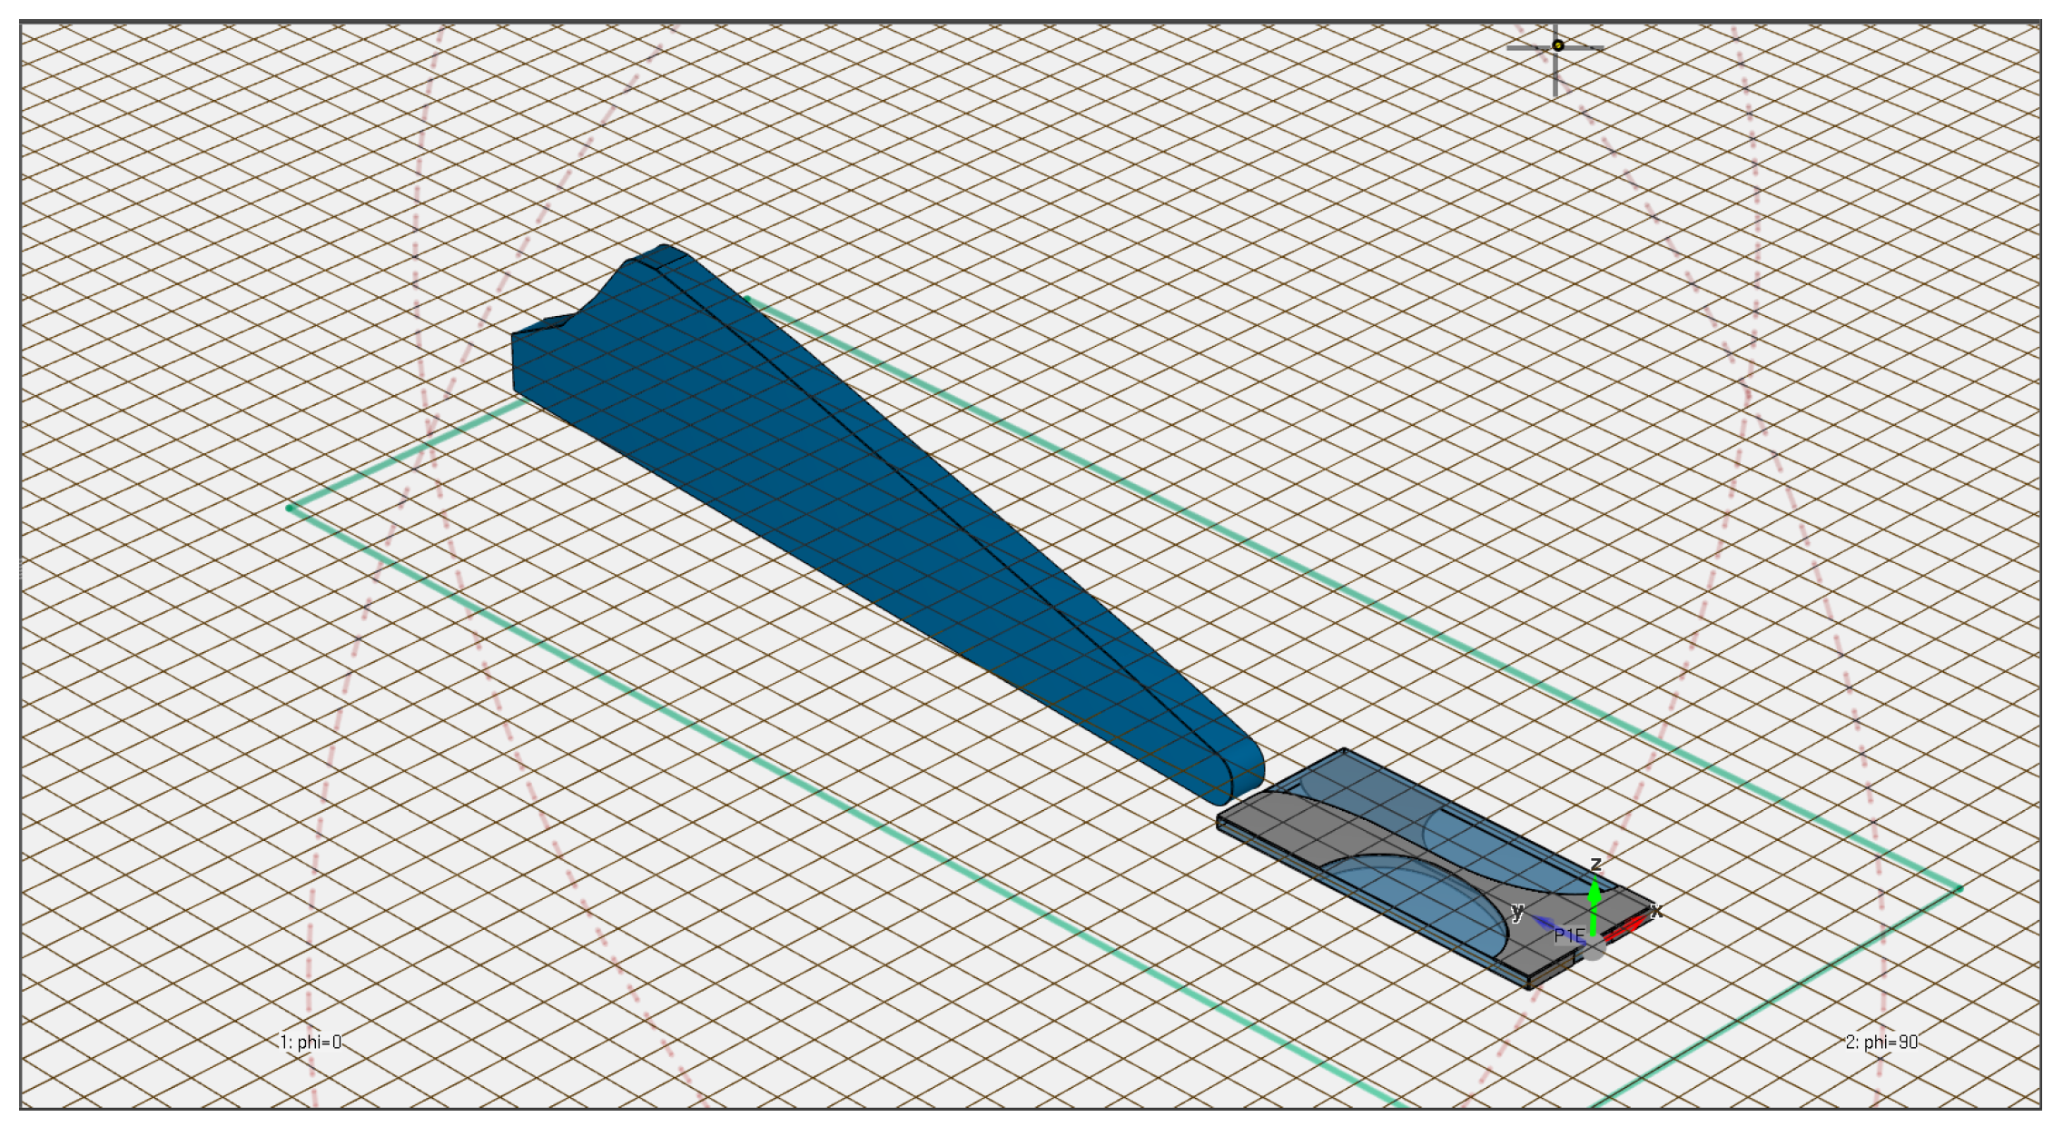Click the crosshair marker with yellow dot
Screen dimensions: 2063x1127
tap(1557, 45)
